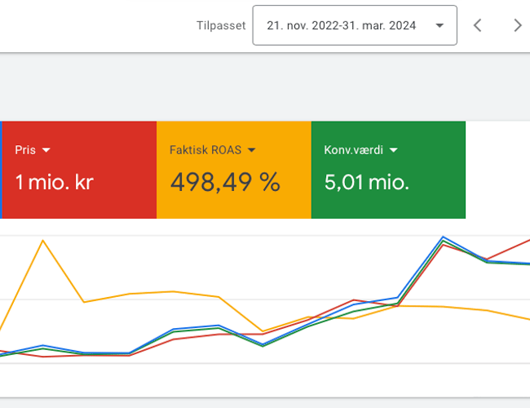Select the 5,01 mio. conversion value
Screen dimensions: 530x408
(x=366, y=182)
